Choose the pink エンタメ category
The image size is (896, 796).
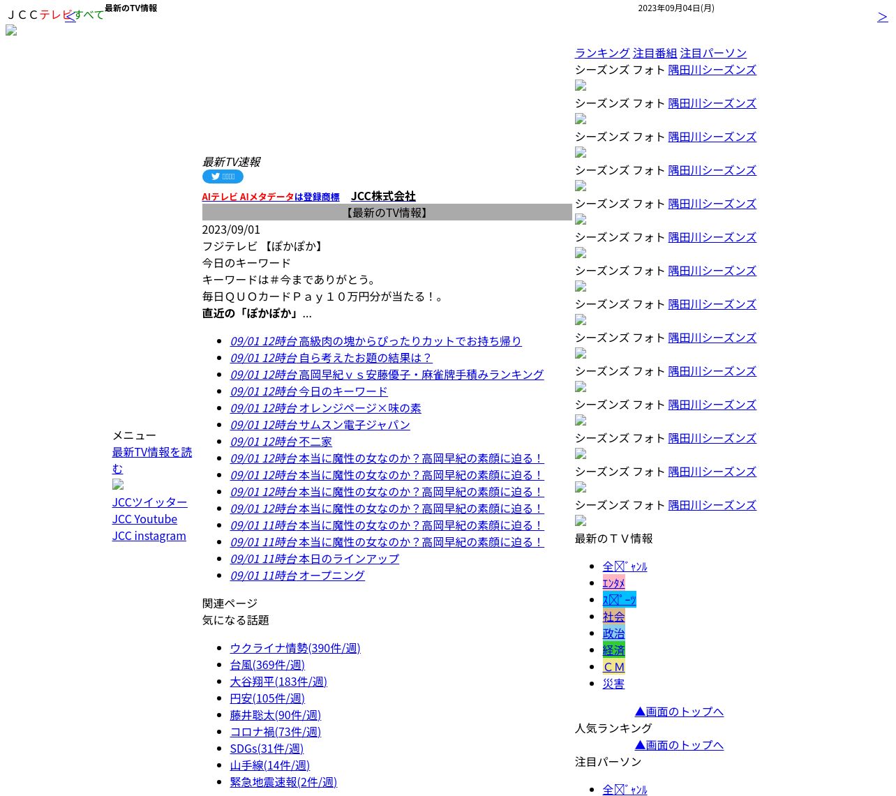pos(614,583)
